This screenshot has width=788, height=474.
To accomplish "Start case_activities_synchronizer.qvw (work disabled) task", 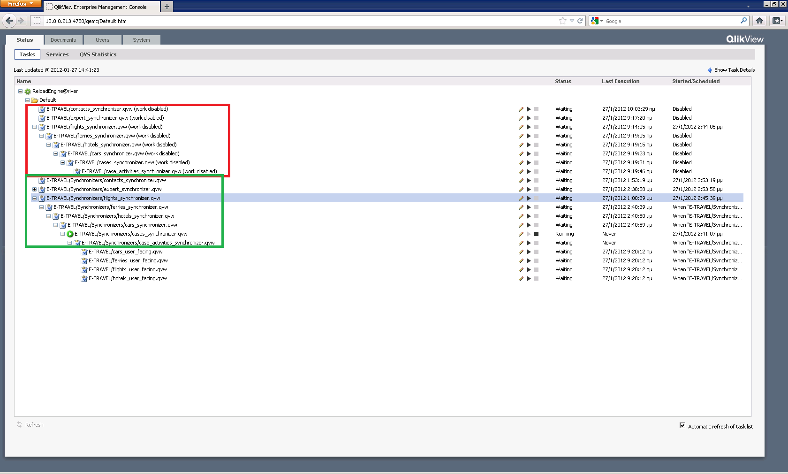I will coord(529,172).
